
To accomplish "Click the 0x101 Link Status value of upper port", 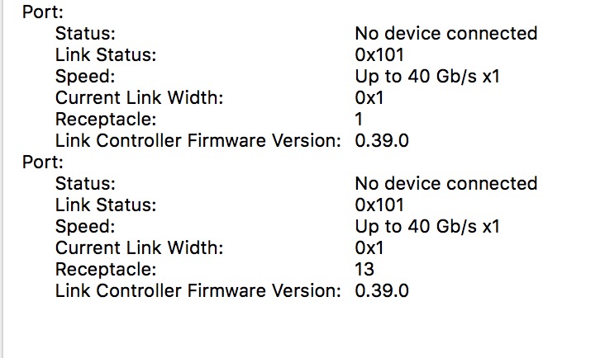I will point(379,55).
